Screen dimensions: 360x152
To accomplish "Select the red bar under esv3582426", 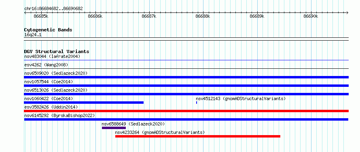I will tap(186, 111).
